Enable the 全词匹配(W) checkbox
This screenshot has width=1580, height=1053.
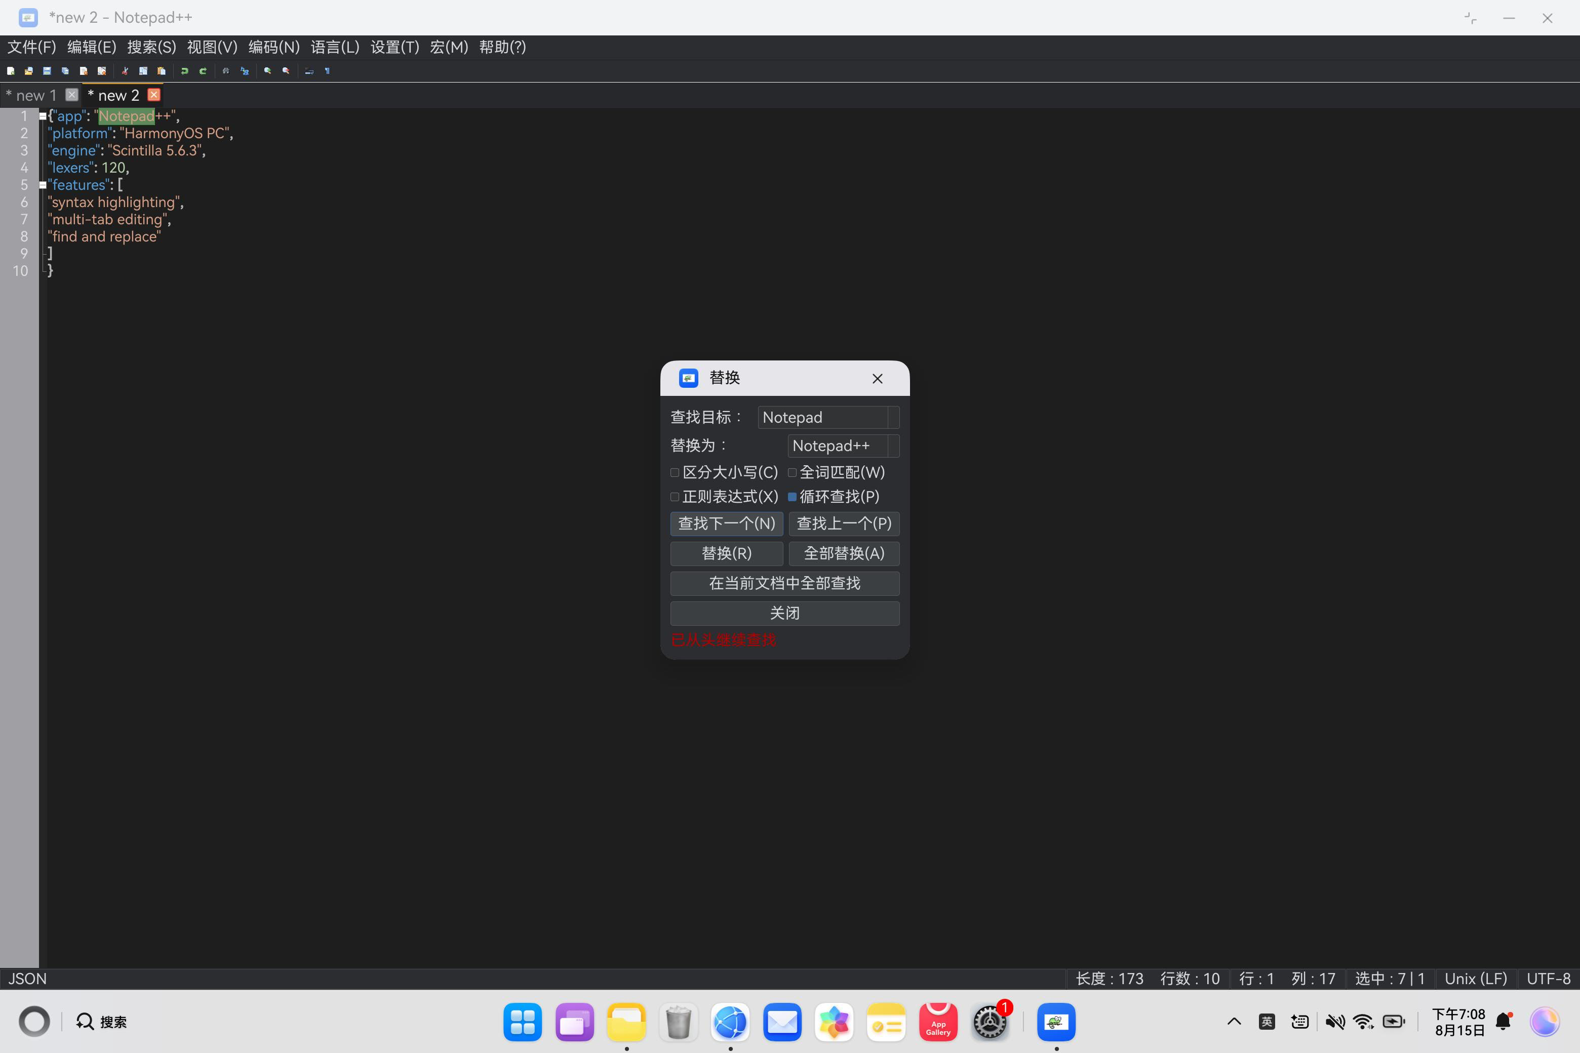point(792,473)
